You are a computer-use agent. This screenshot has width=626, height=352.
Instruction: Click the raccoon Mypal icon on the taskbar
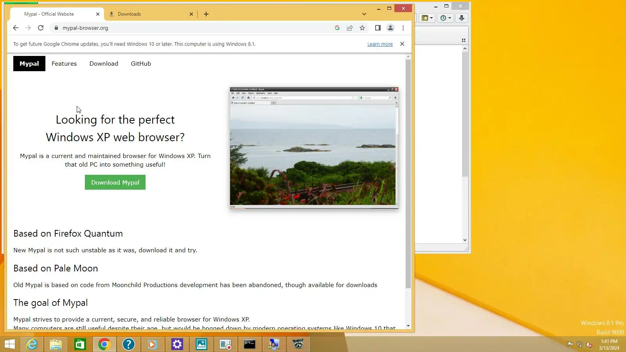tap(298, 344)
